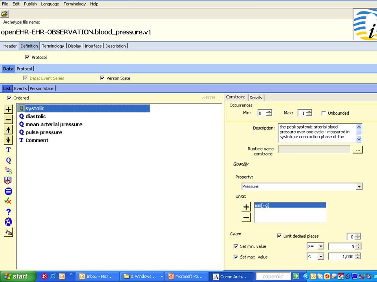Add an Ordinal element with blue striped circle
This screenshot has height=282, width=377.
[x=8, y=191]
